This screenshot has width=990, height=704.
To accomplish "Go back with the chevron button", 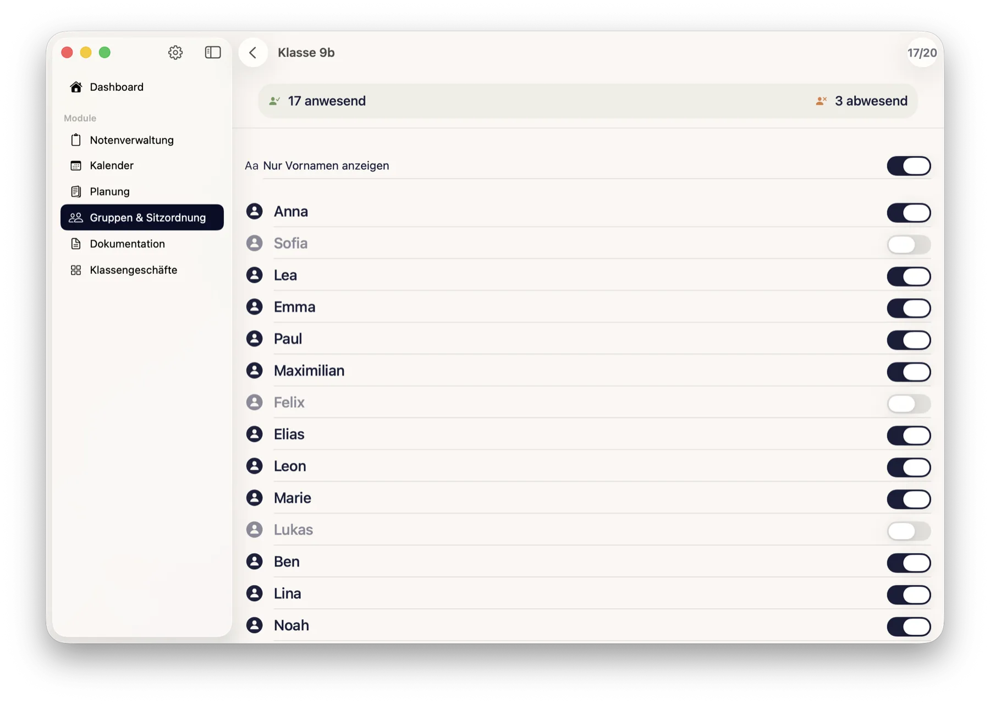I will tap(253, 52).
